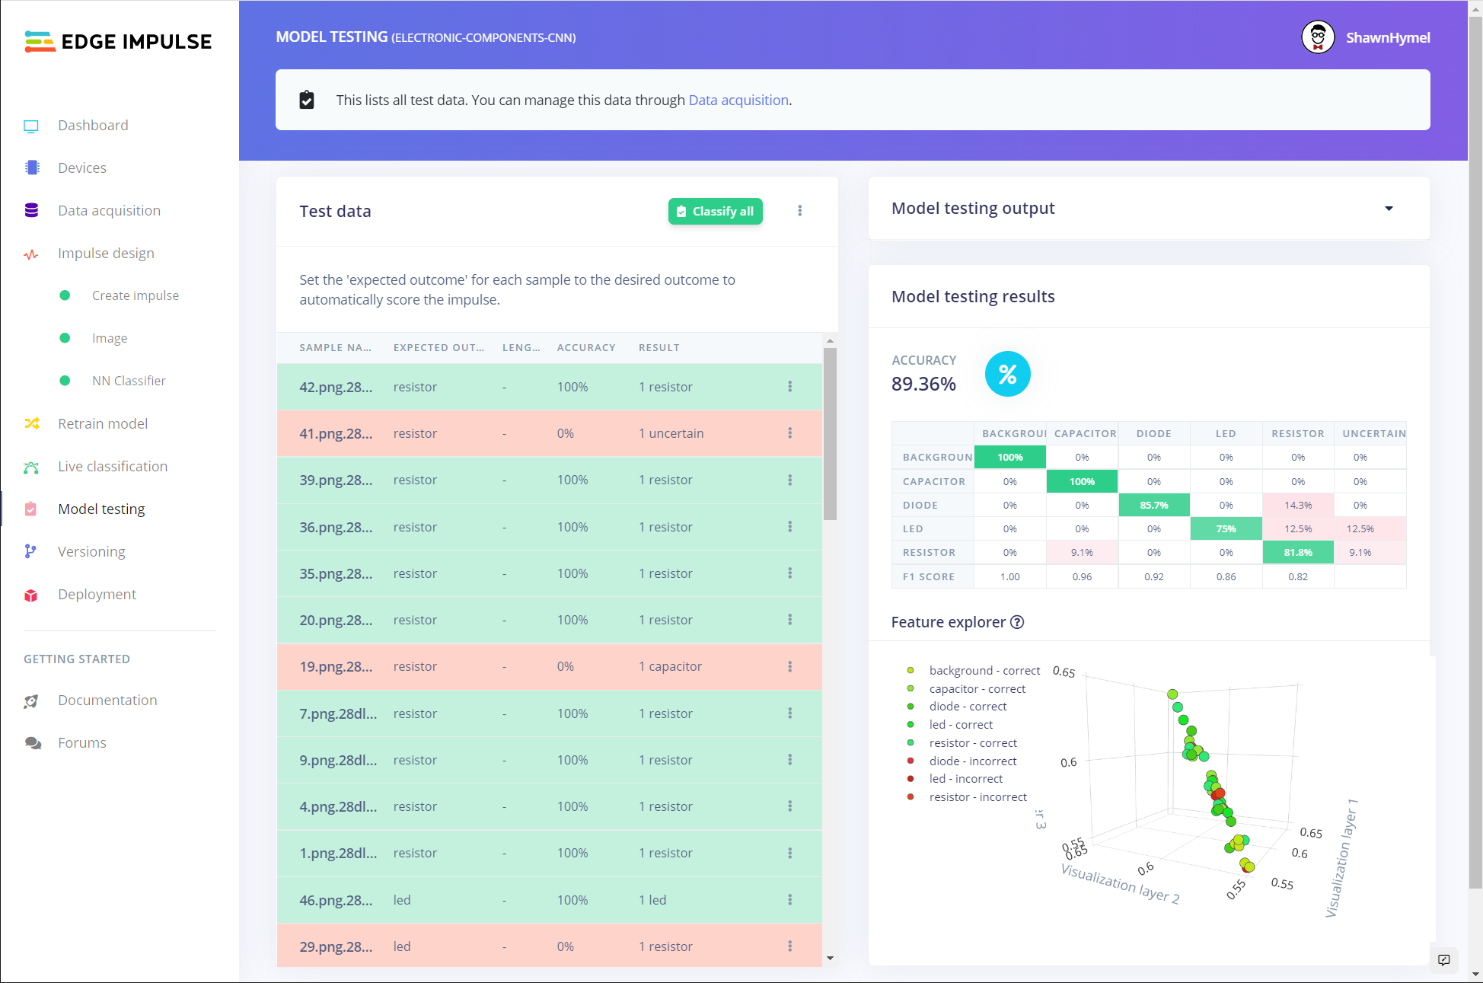Toggle 'diode - incorrect' legend entry
1483x983 pixels.
click(x=962, y=761)
